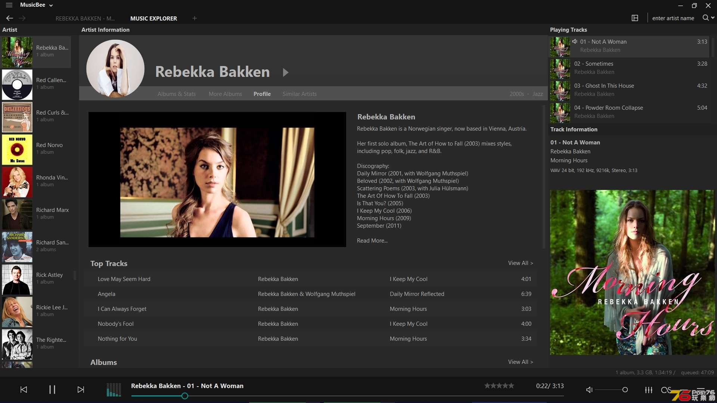Screen dimensions: 717x403
Task: Select the track Nothing for You
Action: [x=310, y=339]
